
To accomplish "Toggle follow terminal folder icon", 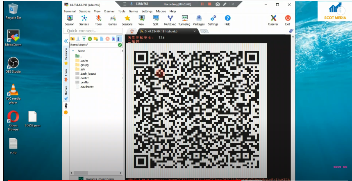I will coord(119,39).
